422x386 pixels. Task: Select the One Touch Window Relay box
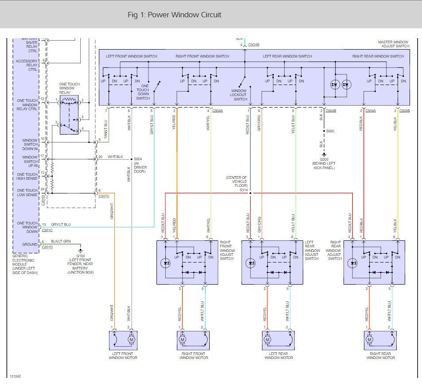click(x=69, y=115)
